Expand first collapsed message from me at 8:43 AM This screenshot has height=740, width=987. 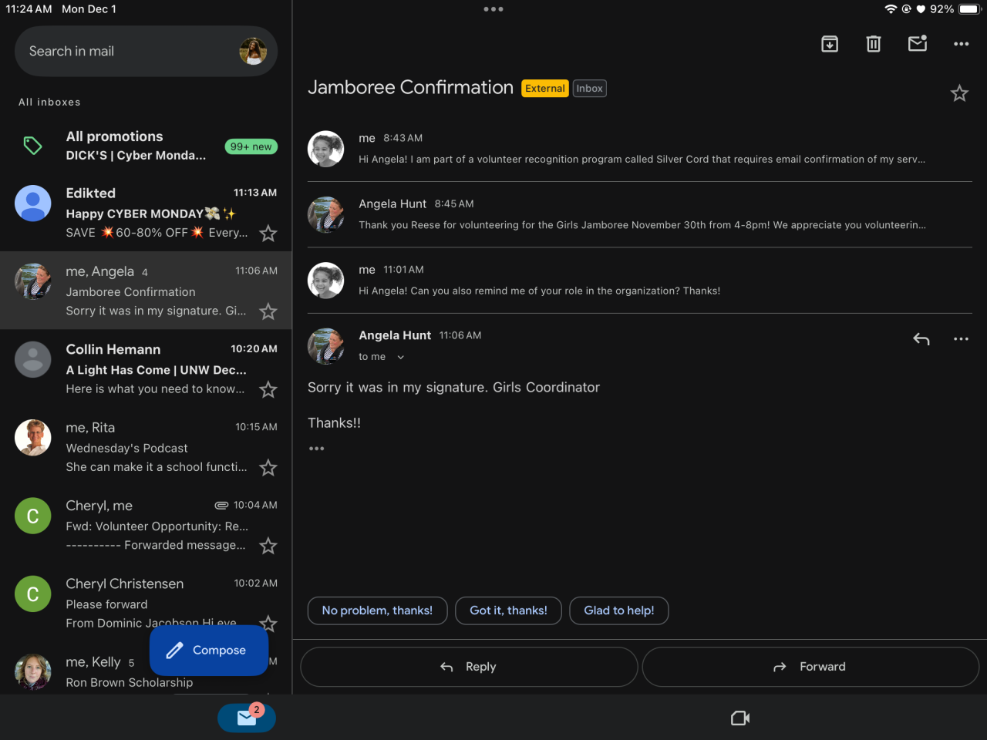(x=640, y=149)
